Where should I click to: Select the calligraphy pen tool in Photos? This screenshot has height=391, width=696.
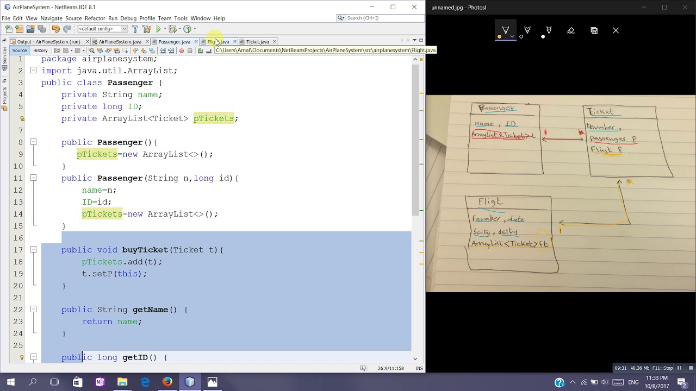(x=549, y=30)
